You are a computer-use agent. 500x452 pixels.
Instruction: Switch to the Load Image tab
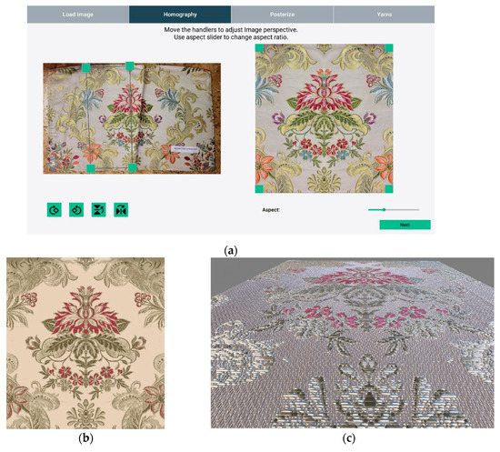78,15
